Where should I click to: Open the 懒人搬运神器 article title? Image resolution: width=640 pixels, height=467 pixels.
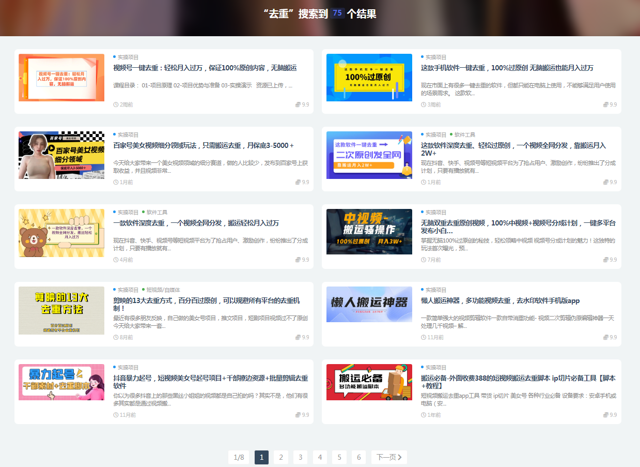(500, 300)
